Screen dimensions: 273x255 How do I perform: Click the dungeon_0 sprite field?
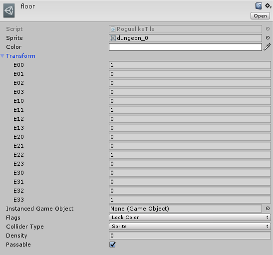pyautogui.click(x=185, y=38)
